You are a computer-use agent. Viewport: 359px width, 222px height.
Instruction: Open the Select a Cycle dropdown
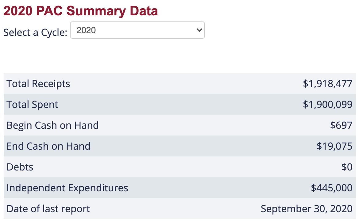click(x=137, y=30)
